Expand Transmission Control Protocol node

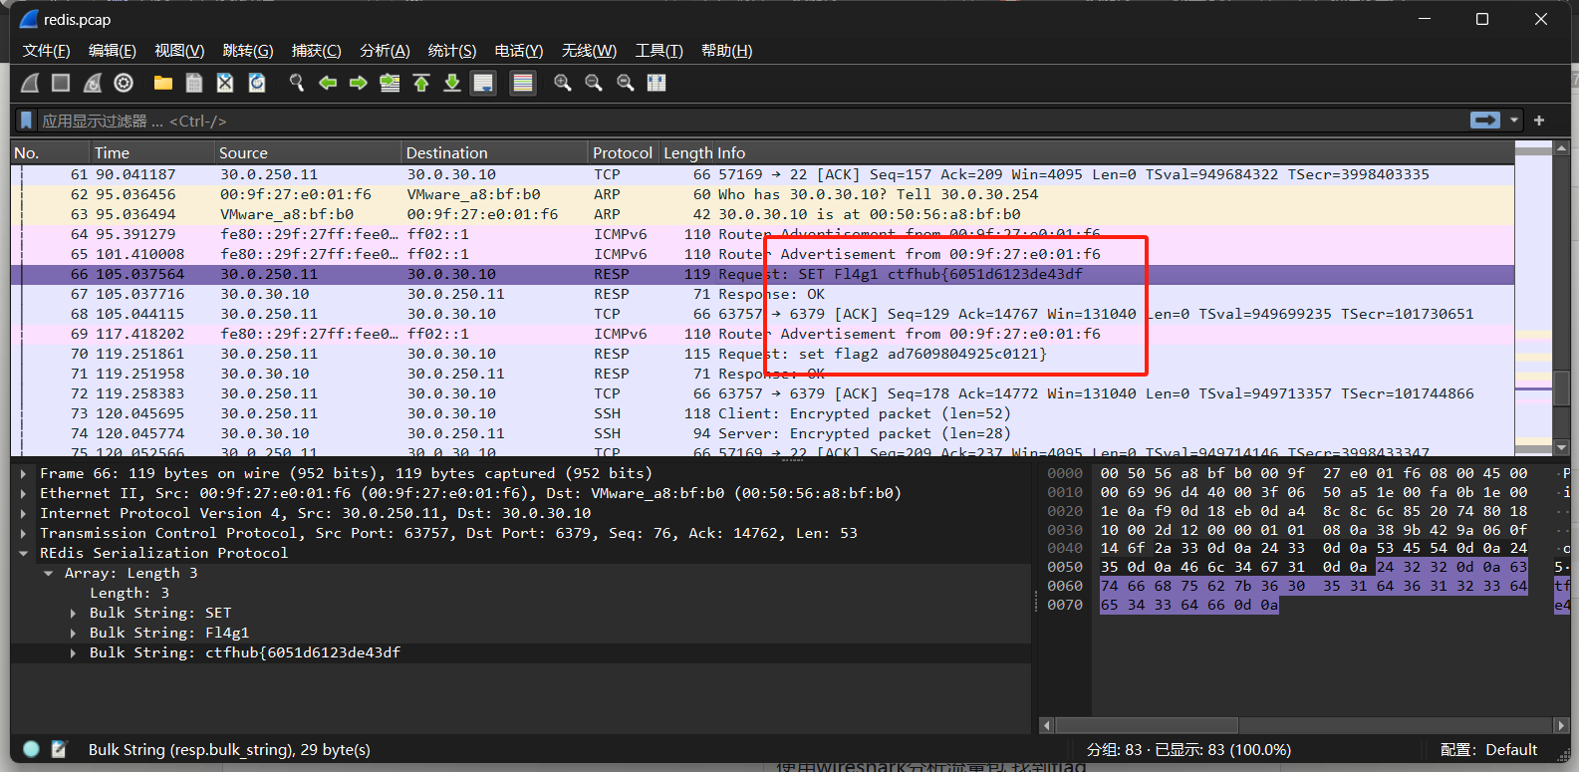(x=23, y=533)
